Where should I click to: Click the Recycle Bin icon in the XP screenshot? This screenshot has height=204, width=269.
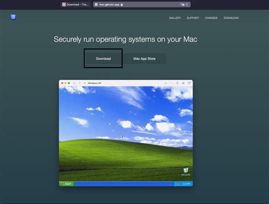click(186, 172)
